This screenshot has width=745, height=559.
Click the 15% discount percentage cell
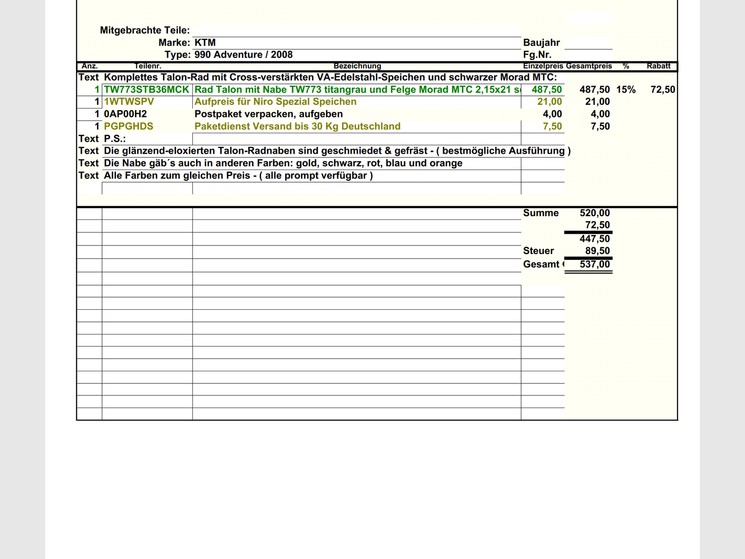pos(626,89)
